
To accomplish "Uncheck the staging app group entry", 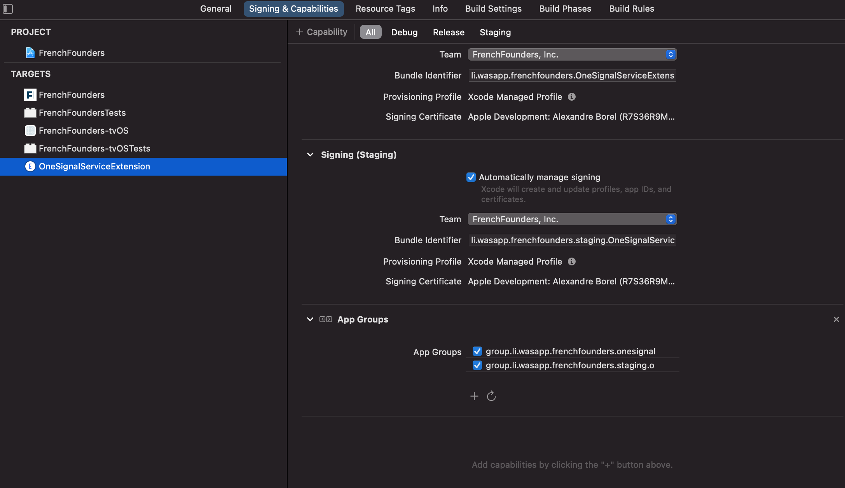I will (x=477, y=365).
